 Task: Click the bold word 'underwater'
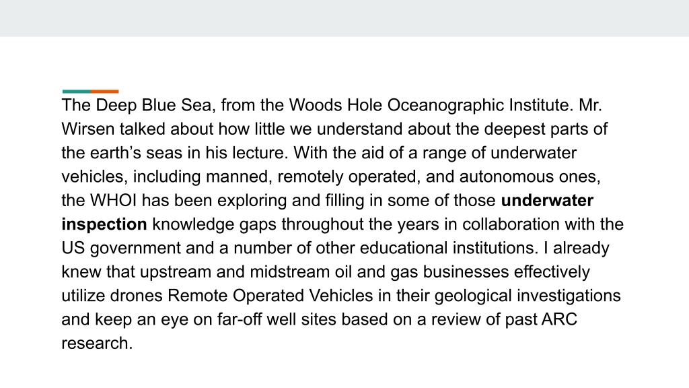click(x=547, y=201)
